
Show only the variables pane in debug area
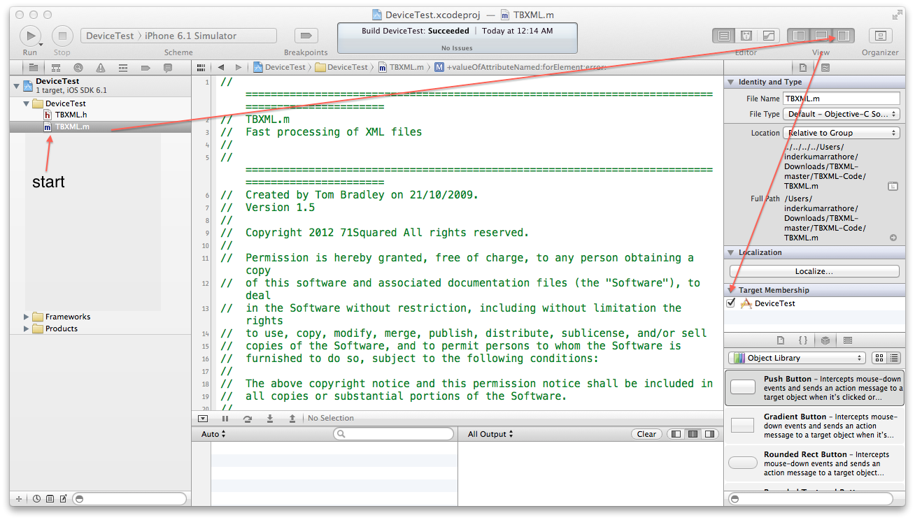click(x=676, y=434)
